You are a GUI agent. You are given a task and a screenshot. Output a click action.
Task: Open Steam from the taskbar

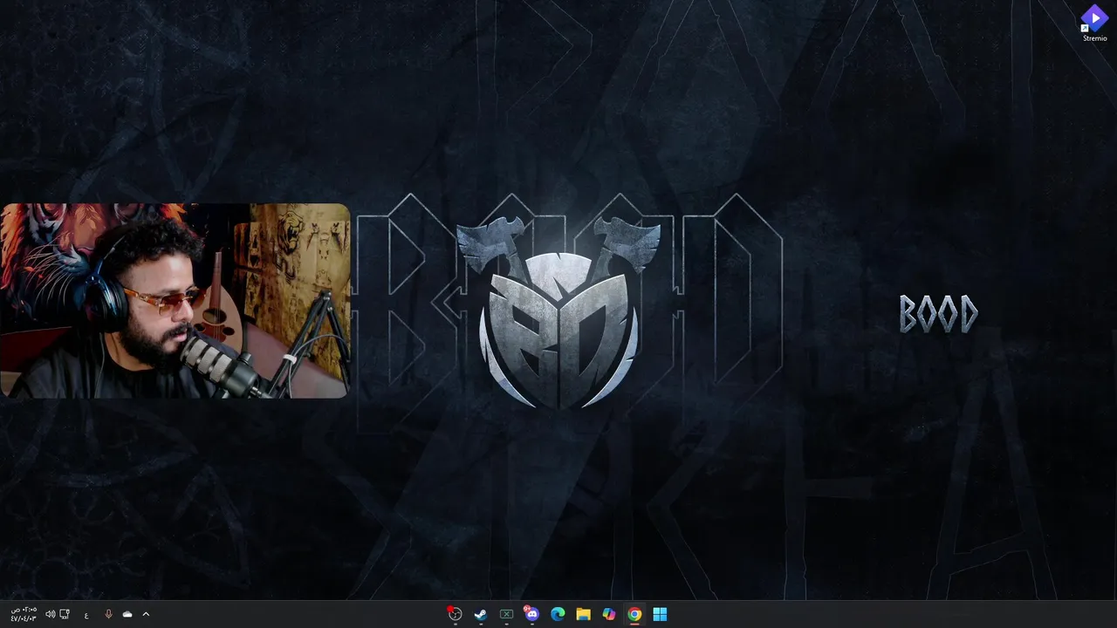click(481, 614)
